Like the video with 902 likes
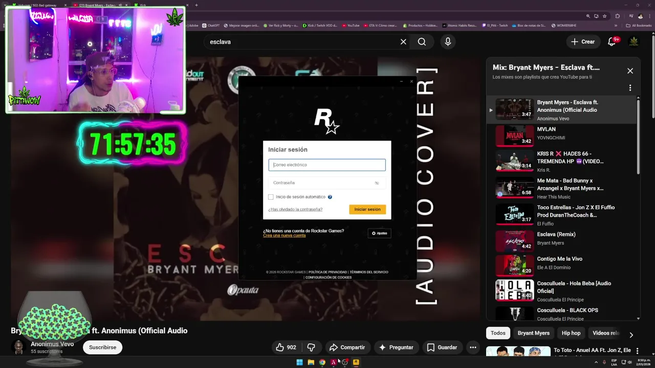This screenshot has height=368, width=655. coord(286,347)
